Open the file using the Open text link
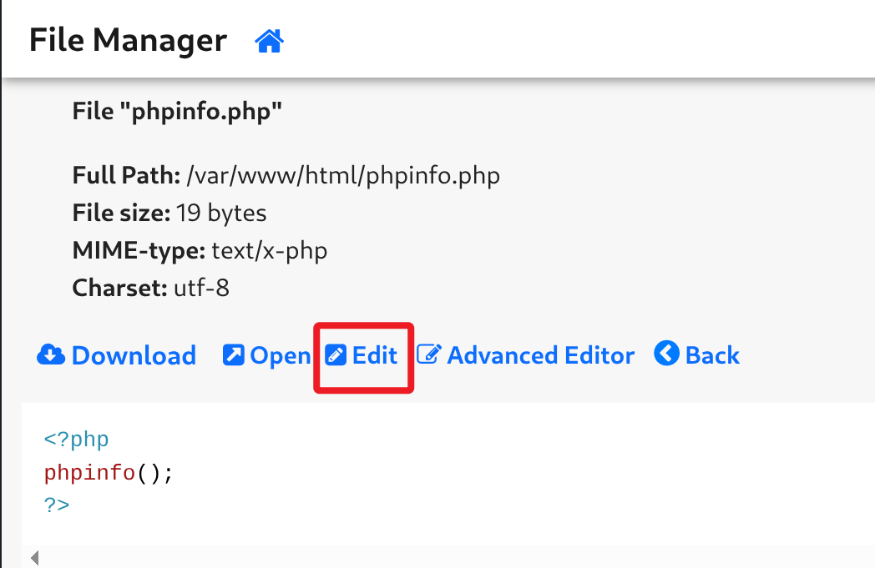The width and height of the screenshot is (875, 568). pyautogui.click(x=281, y=355)
